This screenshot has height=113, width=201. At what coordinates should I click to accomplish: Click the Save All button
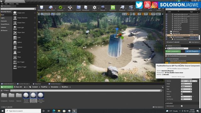click(18, 87)
